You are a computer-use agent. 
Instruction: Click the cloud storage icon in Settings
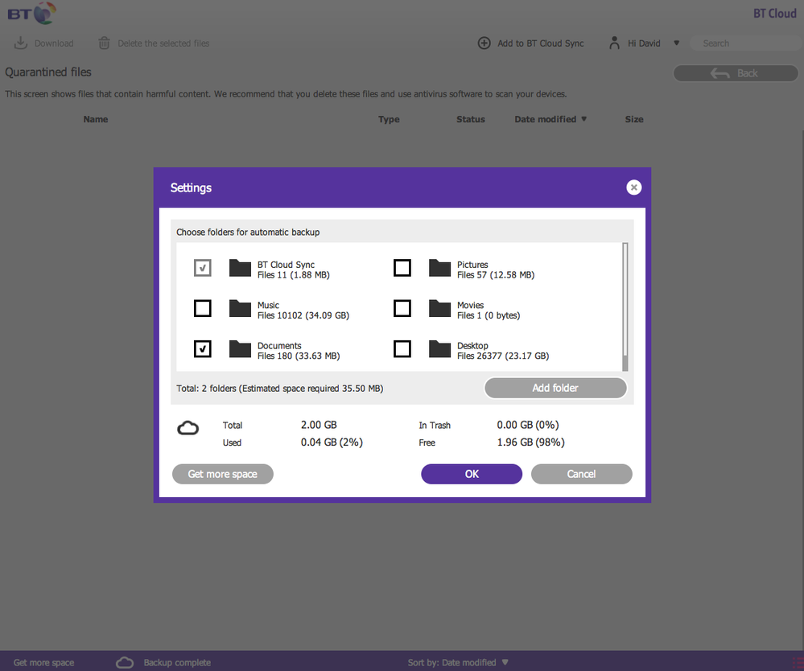pos(188,428)
